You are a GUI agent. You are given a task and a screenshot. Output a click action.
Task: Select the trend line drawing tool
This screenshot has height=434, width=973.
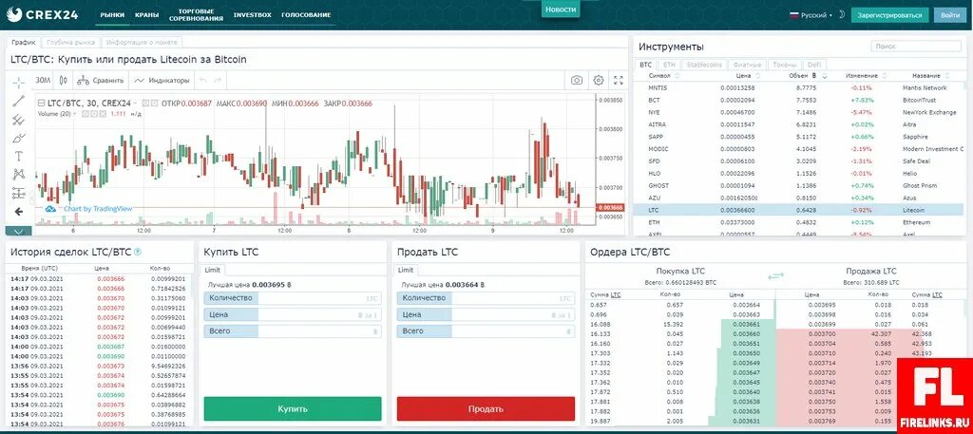pos(19,101)
